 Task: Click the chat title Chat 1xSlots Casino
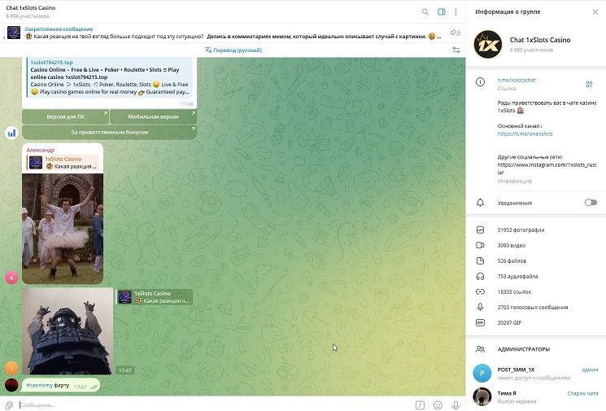[31, 8]
